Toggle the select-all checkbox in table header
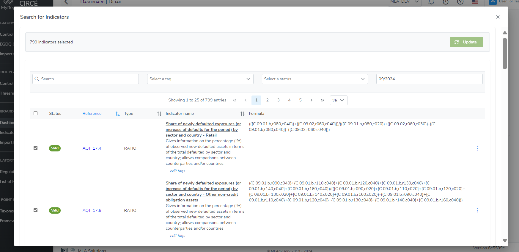 tap(36, 113)
